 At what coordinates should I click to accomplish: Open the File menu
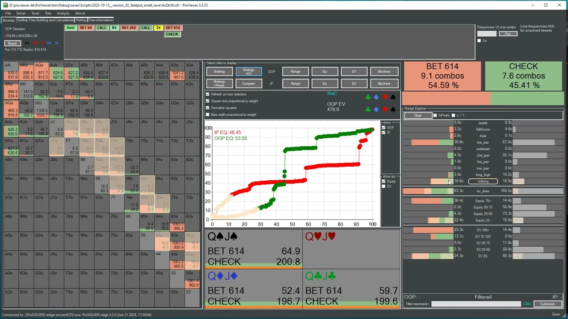pos(8,13)
